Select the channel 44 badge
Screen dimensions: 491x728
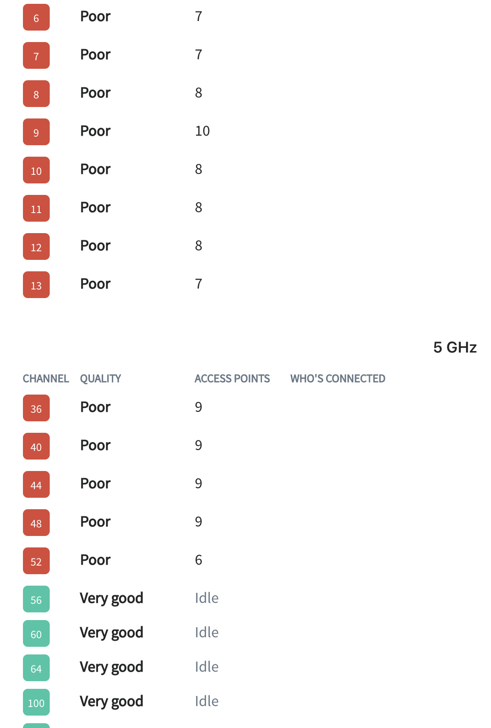(x=36, y=484)
